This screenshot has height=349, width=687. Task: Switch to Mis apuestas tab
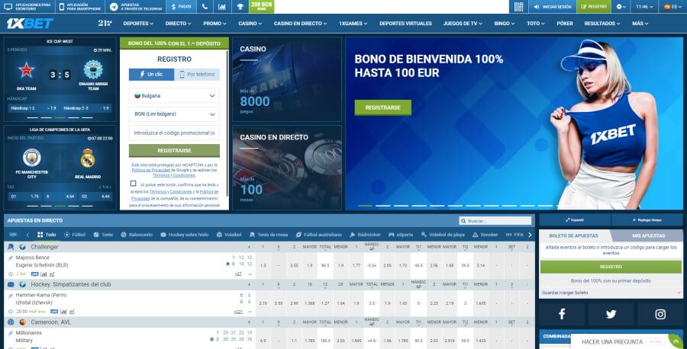[x=648, y=235]
